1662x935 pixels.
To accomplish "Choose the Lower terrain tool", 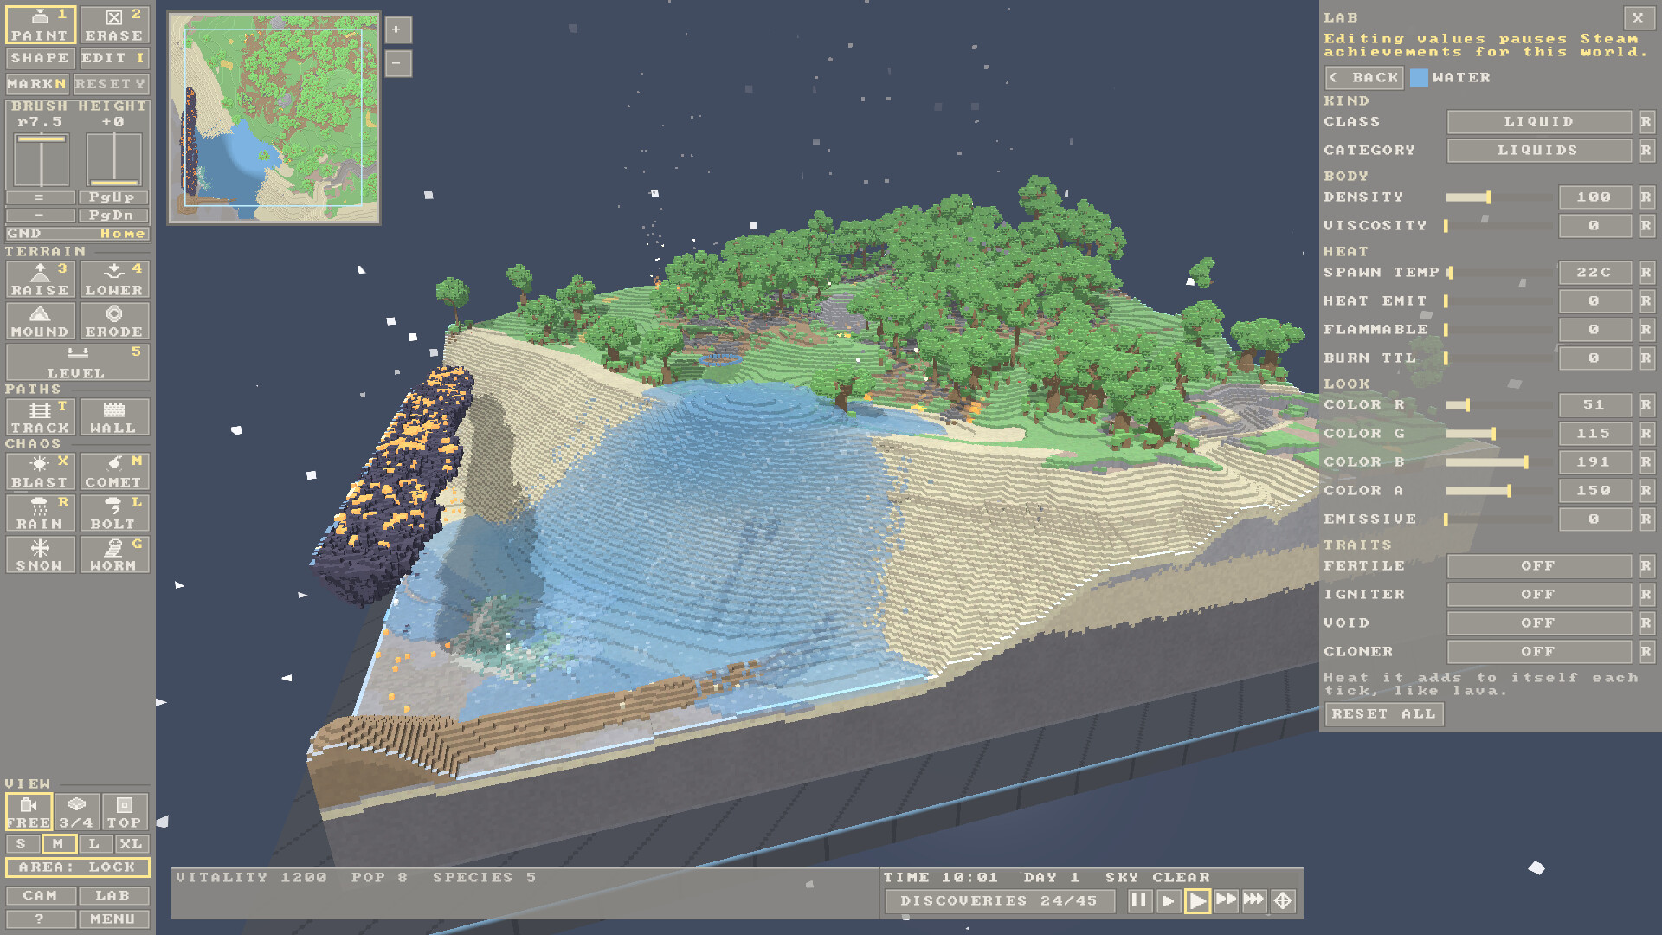I will pyautogui.click(x=114, y=280).
